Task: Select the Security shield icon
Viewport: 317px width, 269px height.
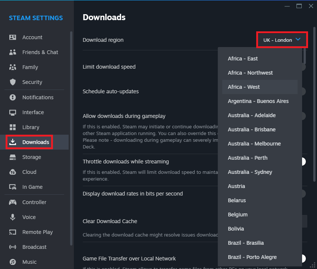Action: 12,82
